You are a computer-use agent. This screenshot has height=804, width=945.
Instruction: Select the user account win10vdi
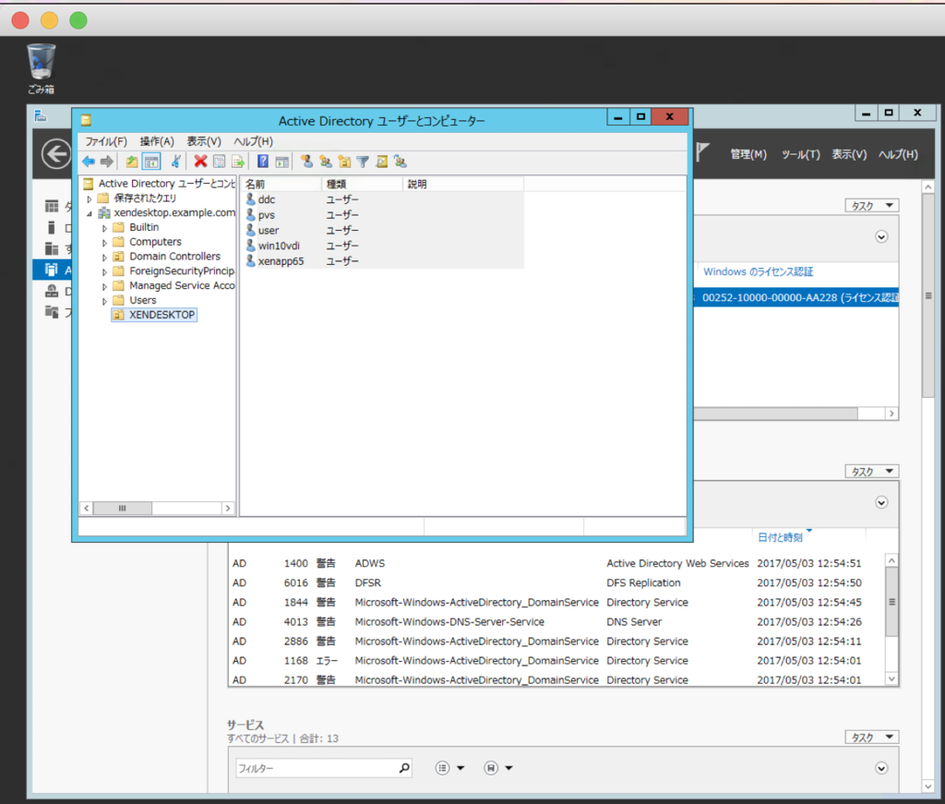point(279,246)
